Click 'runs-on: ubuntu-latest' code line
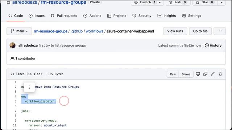 [47, 125]
